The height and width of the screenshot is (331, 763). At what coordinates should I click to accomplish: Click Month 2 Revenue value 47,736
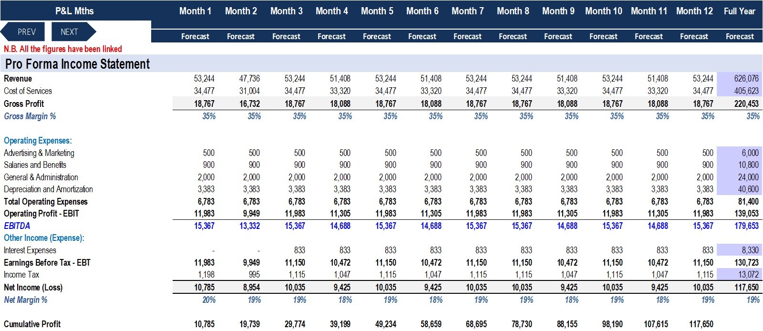pos(249,79)
